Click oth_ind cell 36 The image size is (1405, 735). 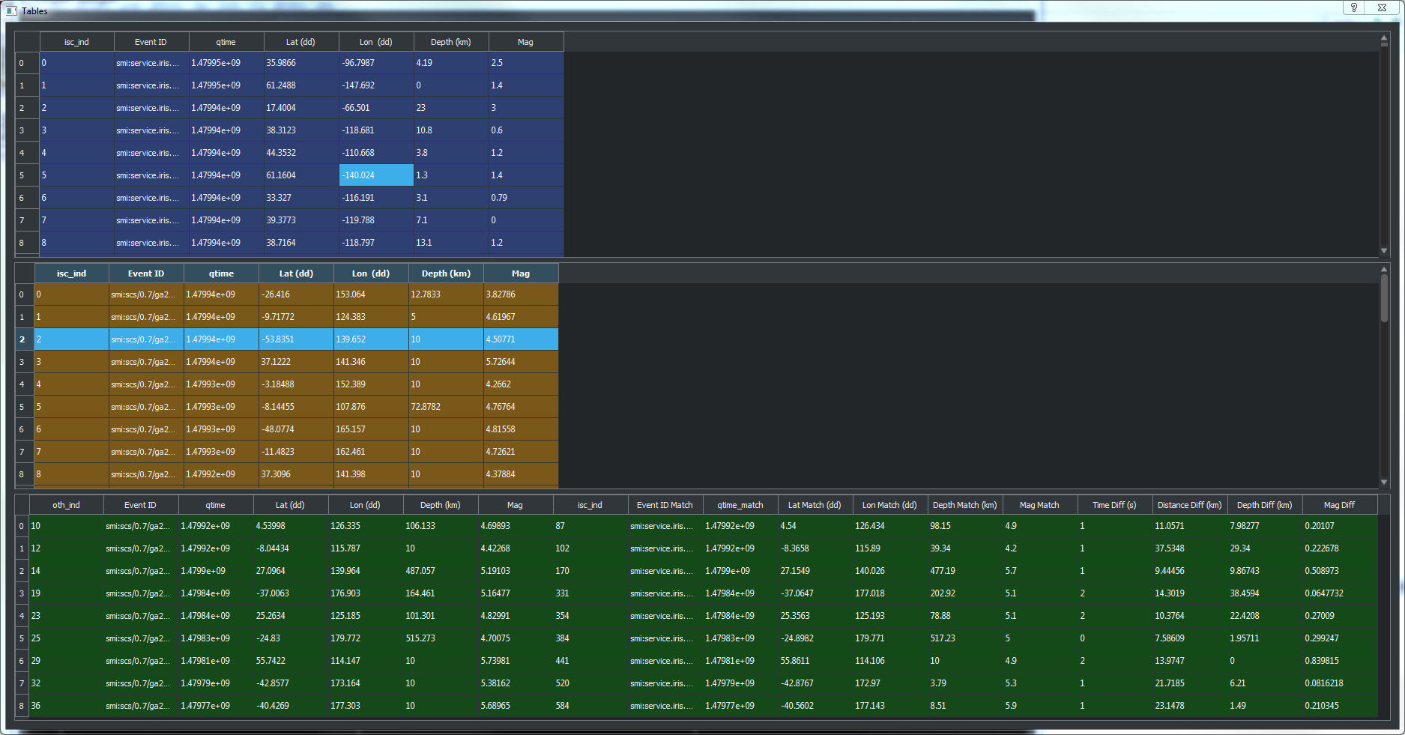click(x=66, y=706)
